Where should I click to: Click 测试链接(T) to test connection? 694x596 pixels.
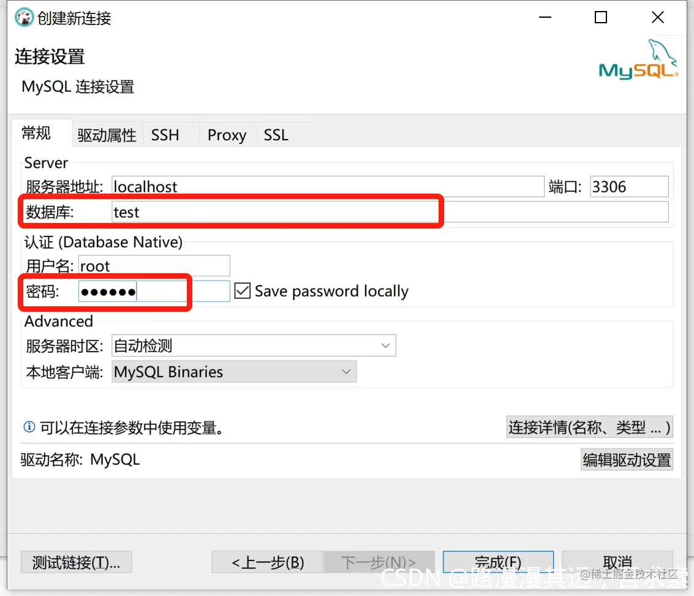76,562
